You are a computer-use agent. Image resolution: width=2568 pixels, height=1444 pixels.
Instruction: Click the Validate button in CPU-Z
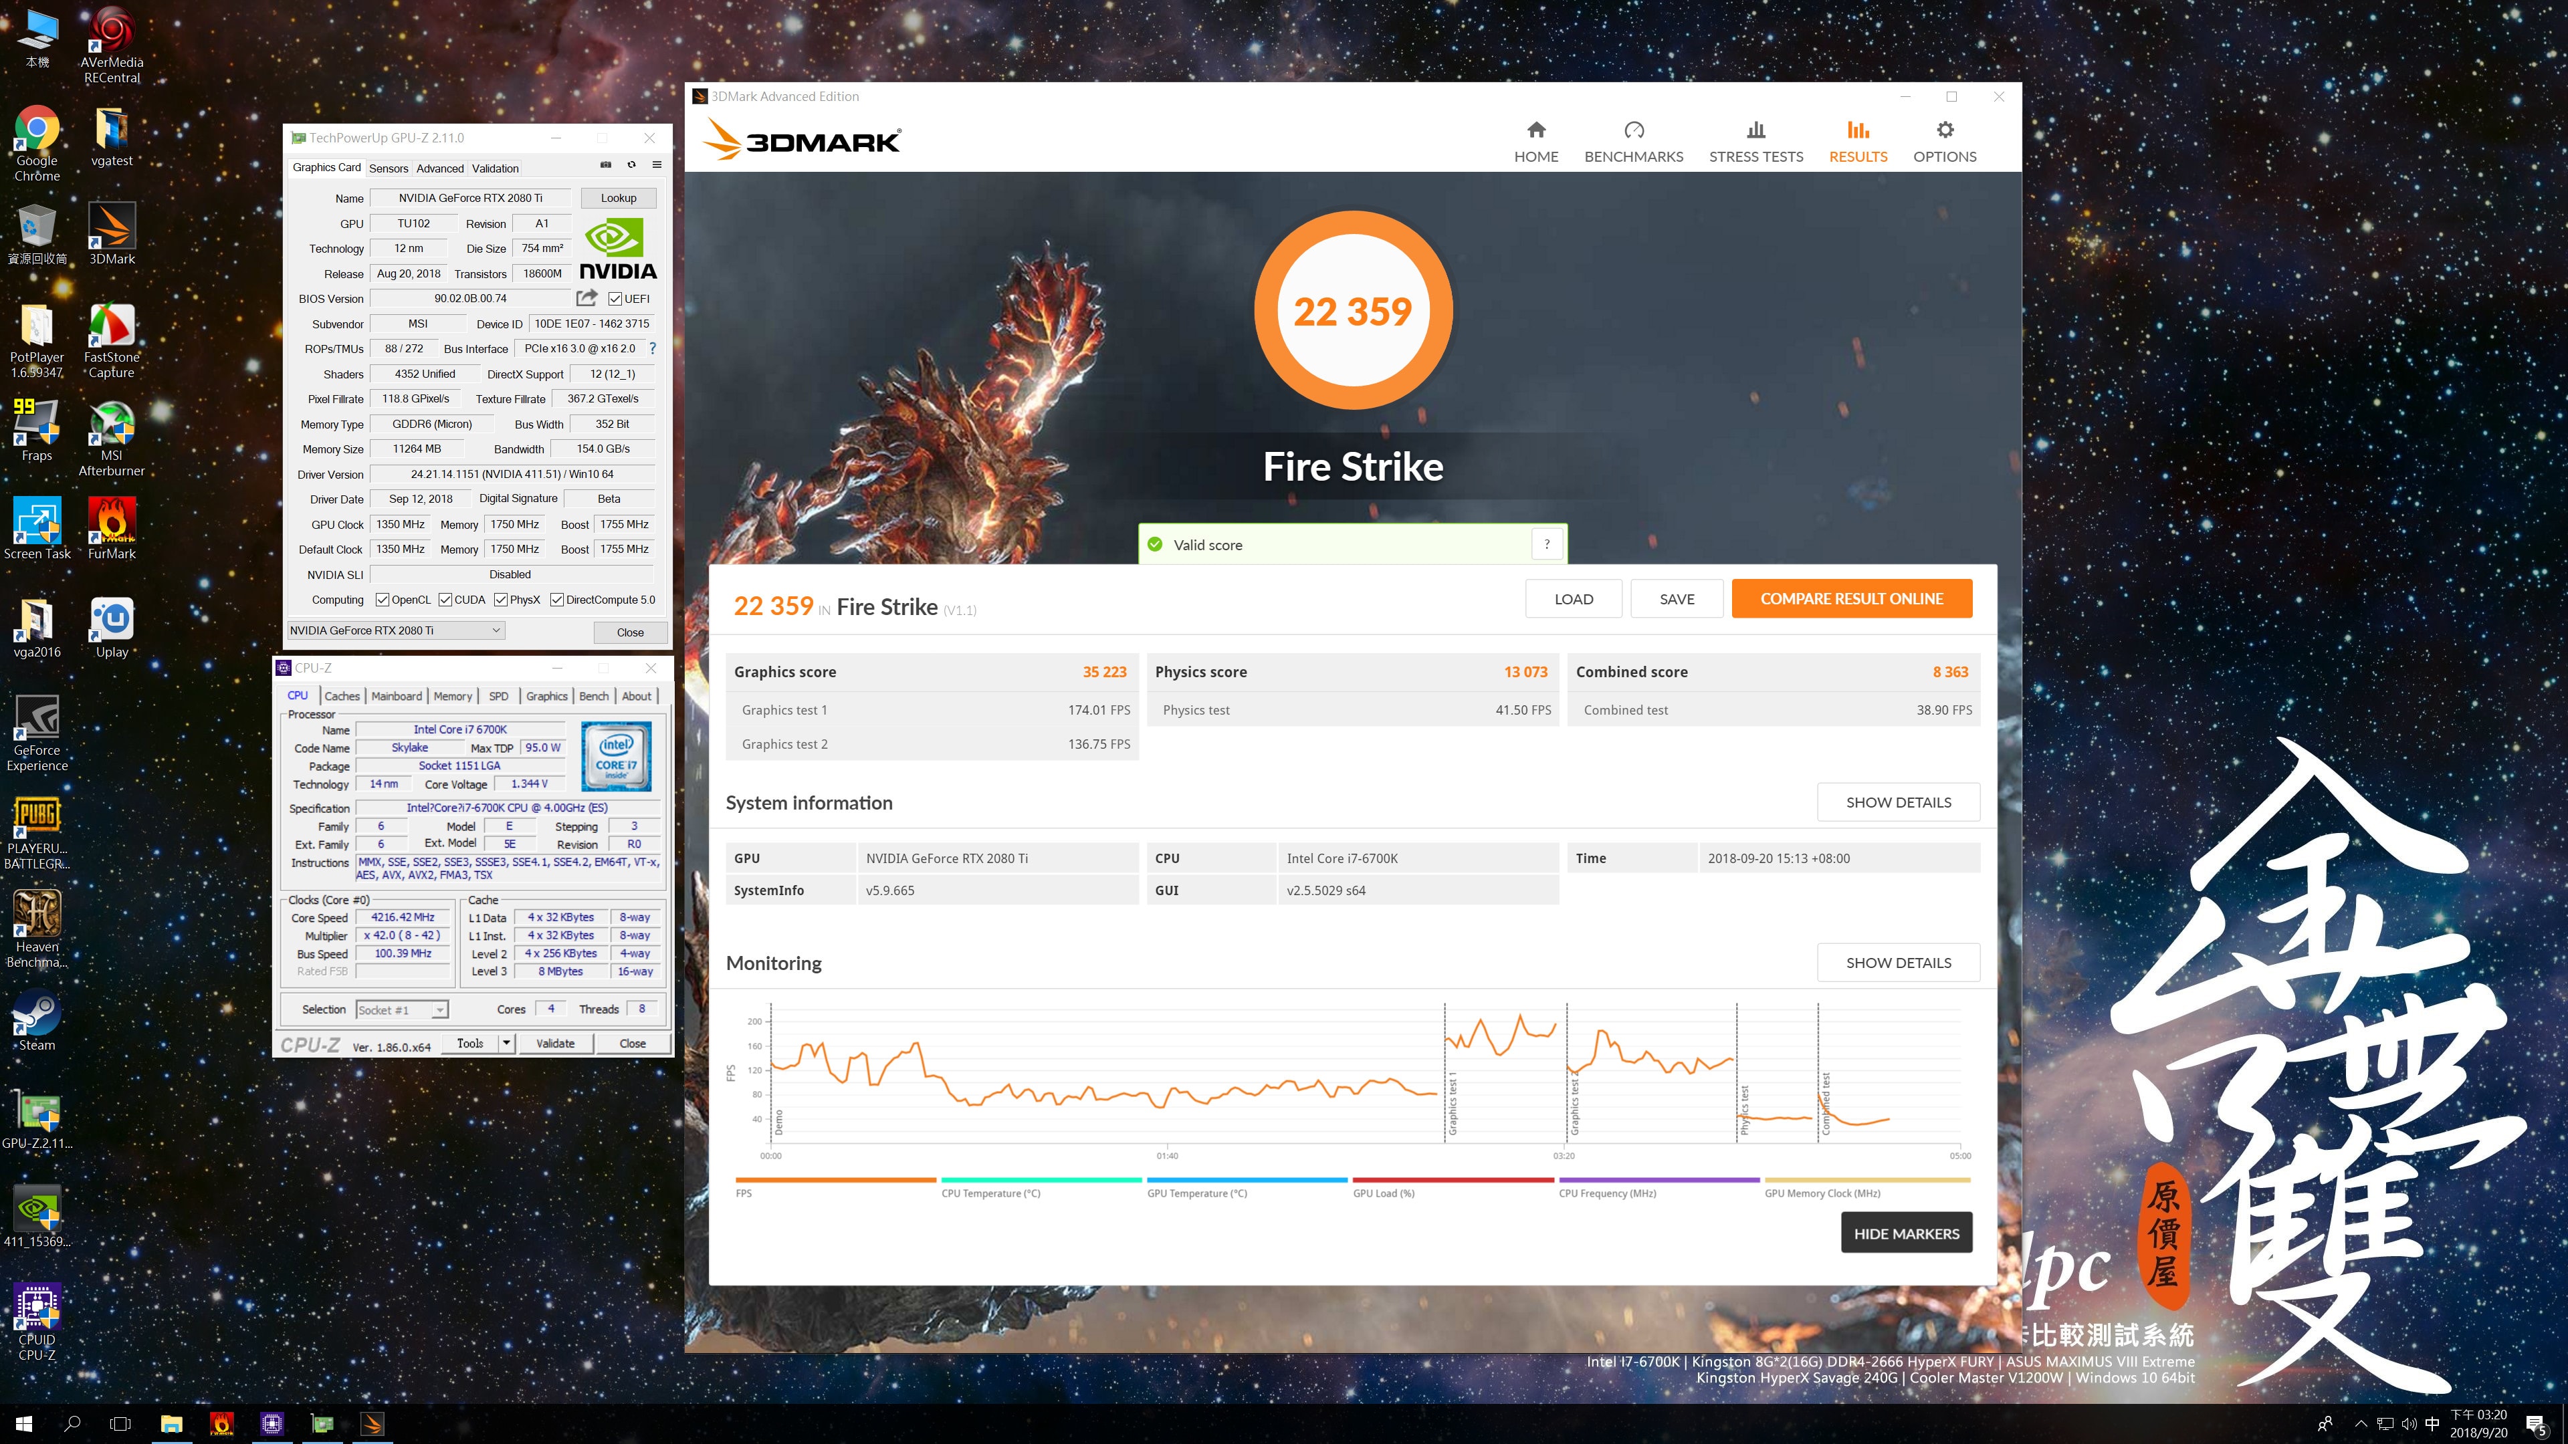555,1044
